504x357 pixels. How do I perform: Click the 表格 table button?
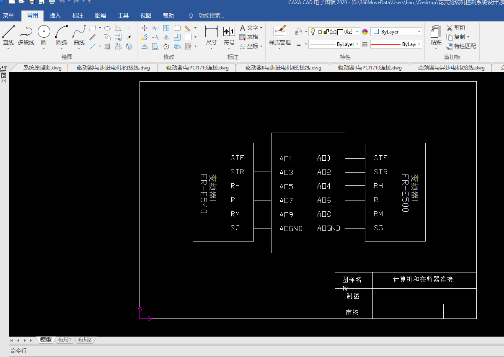pyautogui.click(x=249, y=37)
